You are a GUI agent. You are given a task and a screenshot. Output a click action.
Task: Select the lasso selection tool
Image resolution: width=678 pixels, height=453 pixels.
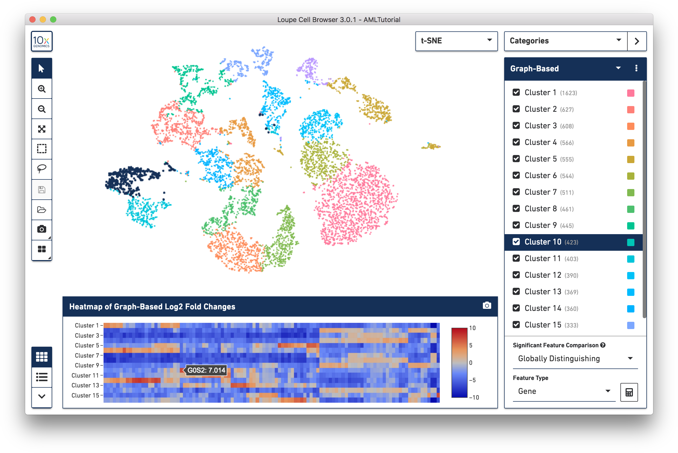(x=42, y=169)
